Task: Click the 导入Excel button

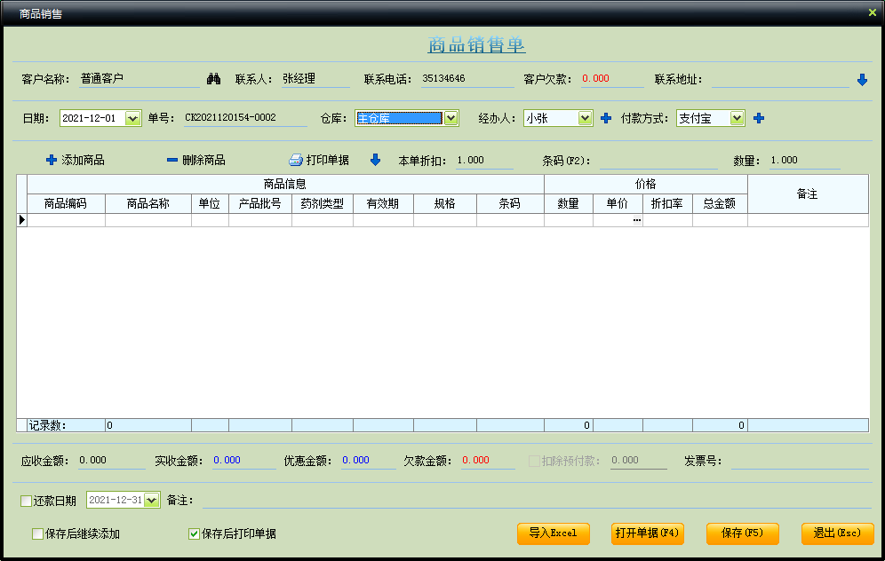Action: pos(553,533)
